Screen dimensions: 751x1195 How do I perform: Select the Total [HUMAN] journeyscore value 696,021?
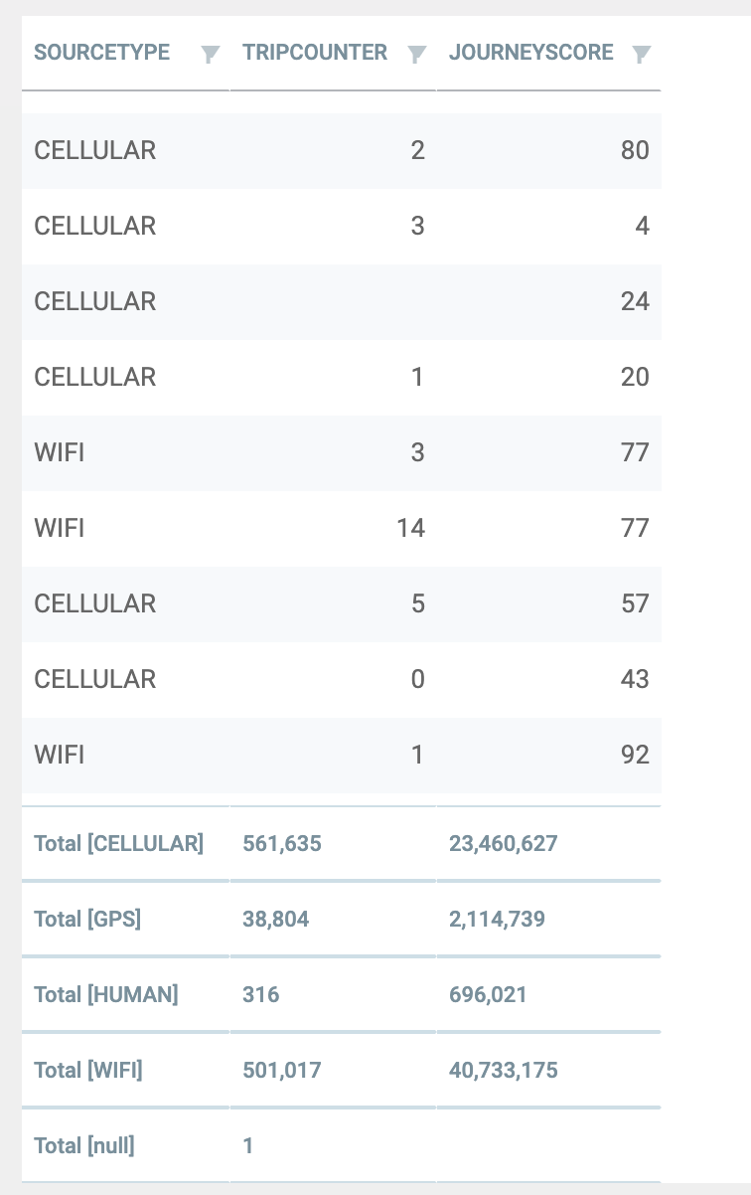(x=488, y=995)
